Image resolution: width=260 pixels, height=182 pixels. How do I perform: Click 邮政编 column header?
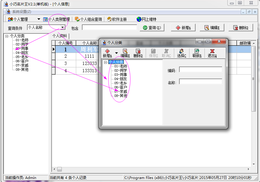point(244,43)
